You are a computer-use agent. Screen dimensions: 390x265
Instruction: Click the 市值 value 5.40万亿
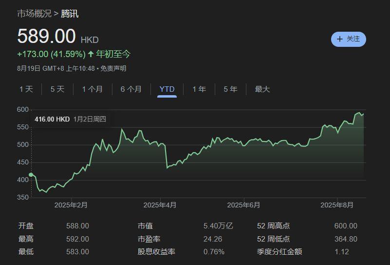[218, 226]
